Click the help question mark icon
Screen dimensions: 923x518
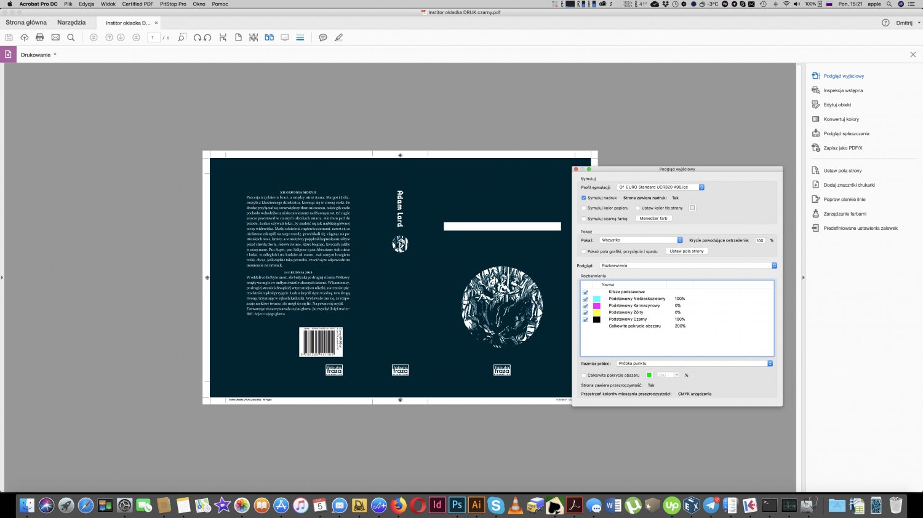[x=885, y=23]
